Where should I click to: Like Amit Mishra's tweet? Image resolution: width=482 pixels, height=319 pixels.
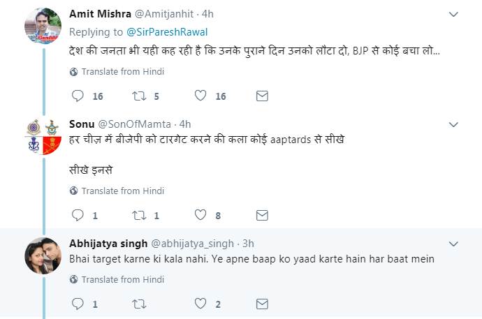201,96
